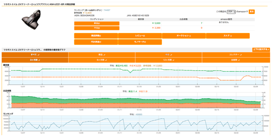Click the 中古¥3,225 average label
This screenshot has width=272, height=139.
pos(135,66)
